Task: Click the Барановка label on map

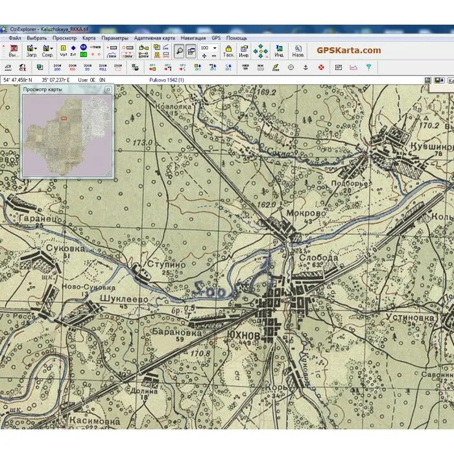Action: tap(177, 332)
